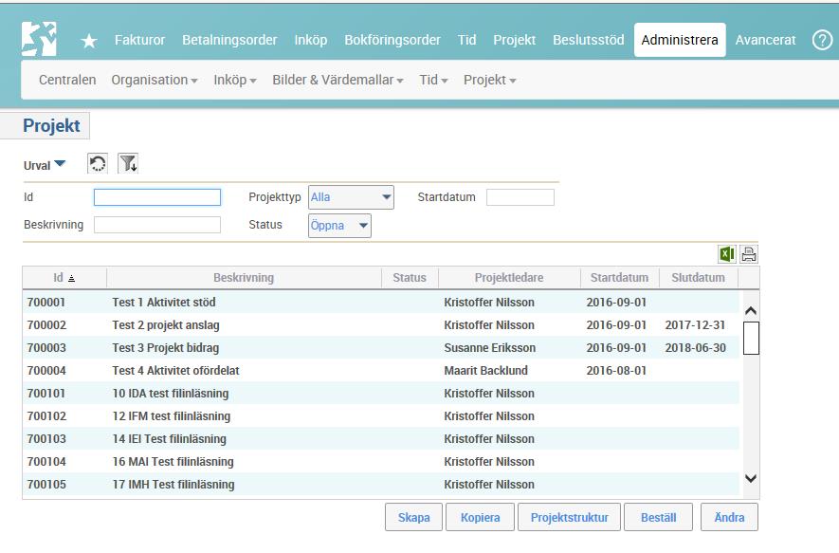Viewport: 839px width, 553px height.
Task: Click the application logo icon
Action: click(x=39, y=39)
